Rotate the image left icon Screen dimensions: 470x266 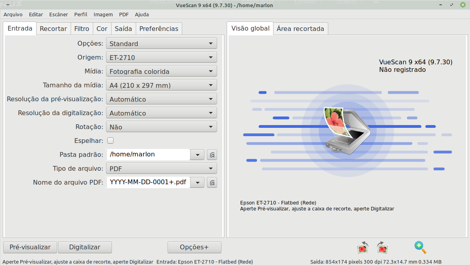[x=363, y=247]
